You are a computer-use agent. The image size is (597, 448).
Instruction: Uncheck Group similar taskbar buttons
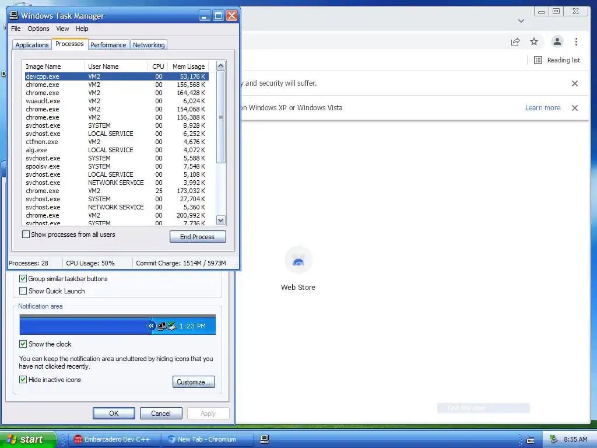23,279
